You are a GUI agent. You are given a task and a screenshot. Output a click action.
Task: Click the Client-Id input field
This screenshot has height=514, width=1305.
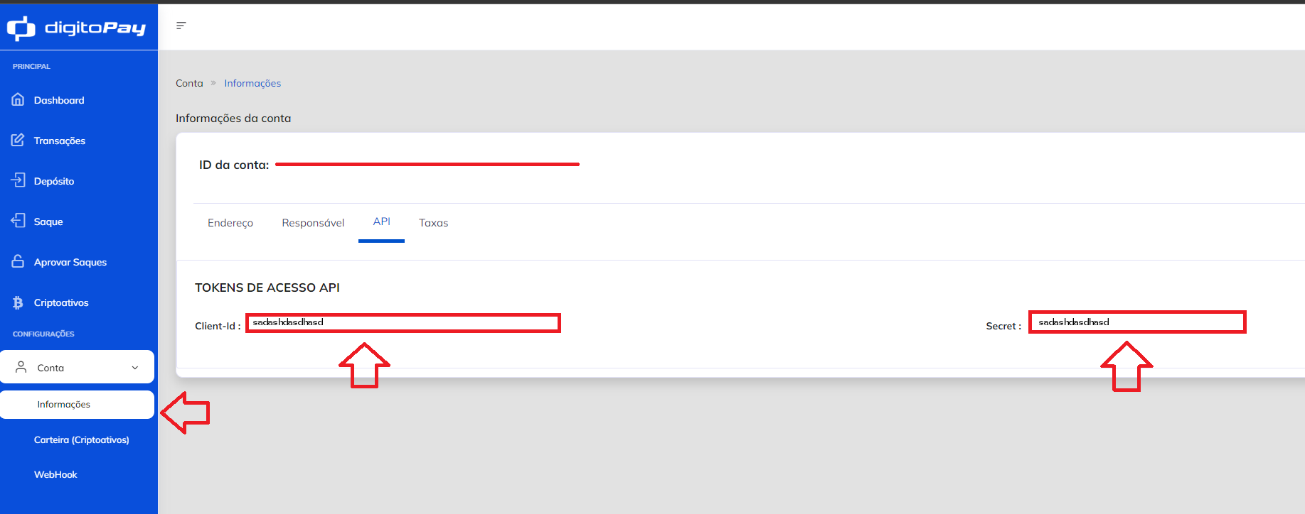coord(403,323)
